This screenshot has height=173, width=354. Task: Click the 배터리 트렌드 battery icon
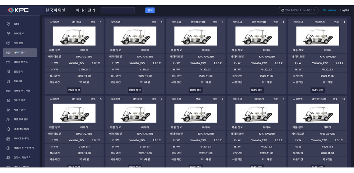pyautogui.click(x=8, y=62)
